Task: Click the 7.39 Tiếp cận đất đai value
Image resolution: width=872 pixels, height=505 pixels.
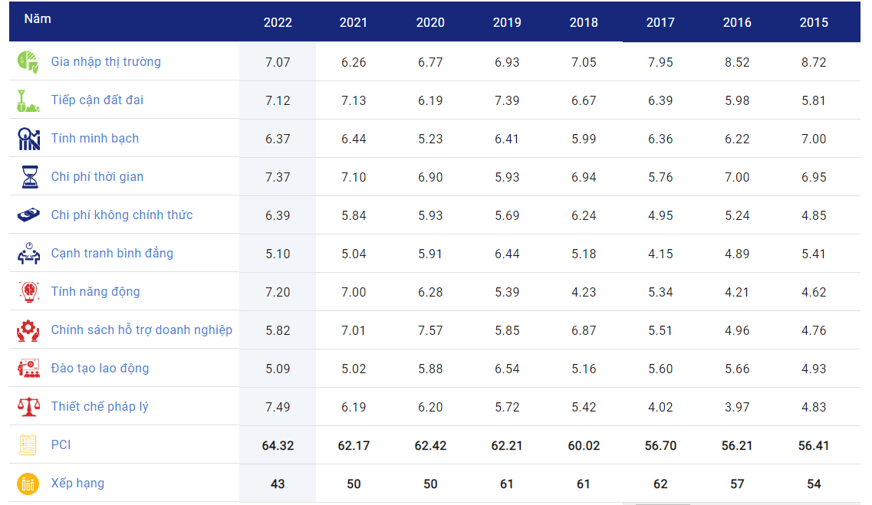Action: pos(507,100)
